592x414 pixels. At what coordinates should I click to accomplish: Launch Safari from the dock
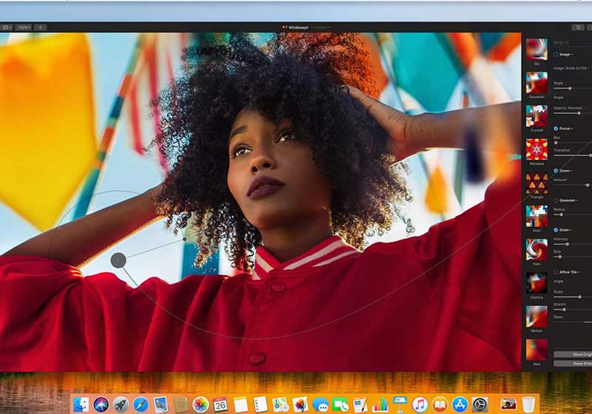[141, 404]
